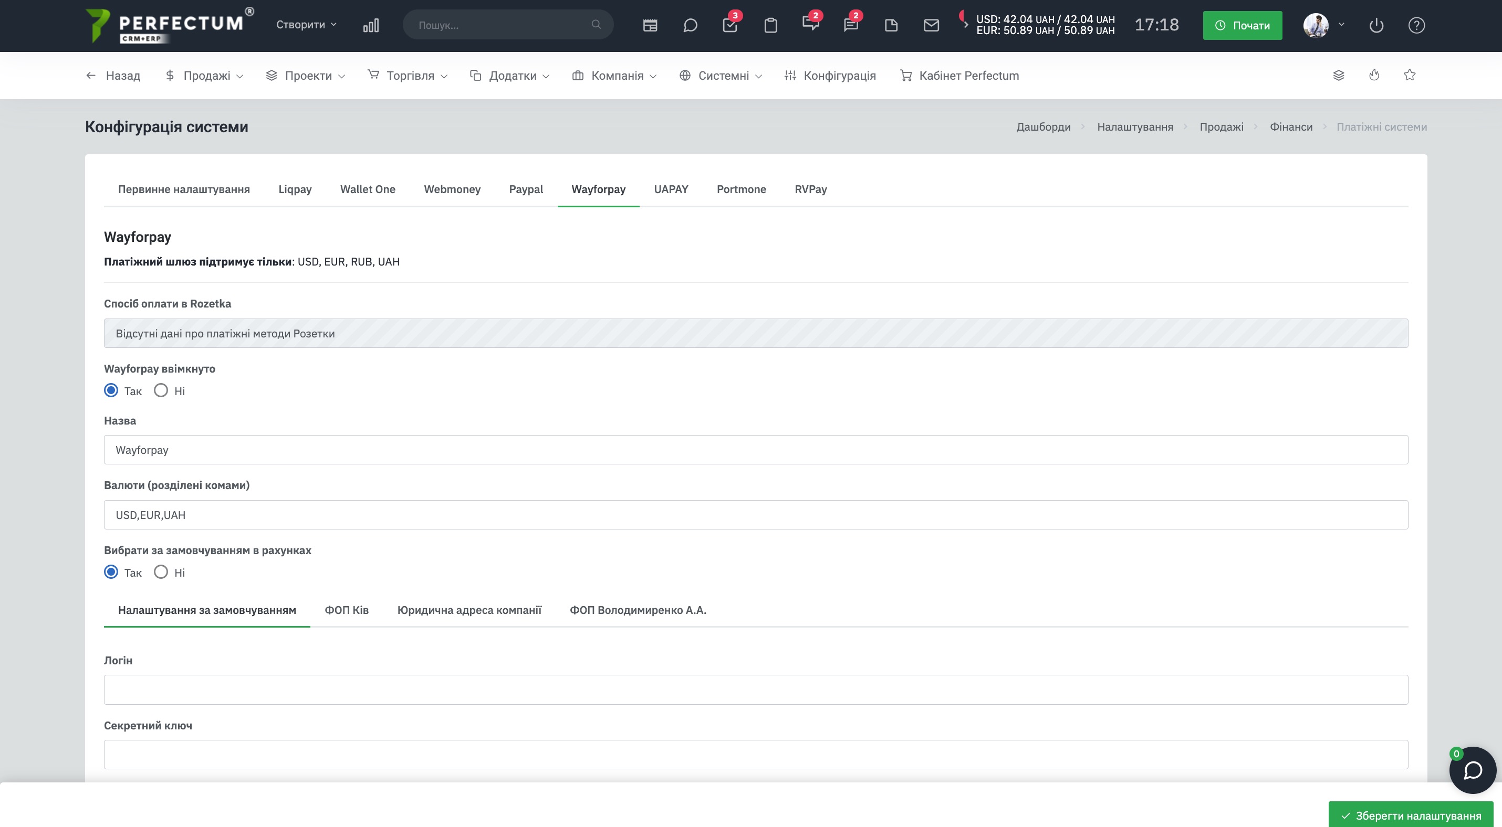Viewport: 1502px width, 827px height.
Task: Open the ФОП Ків sub-tab
Action: click(x=346, y=610)
